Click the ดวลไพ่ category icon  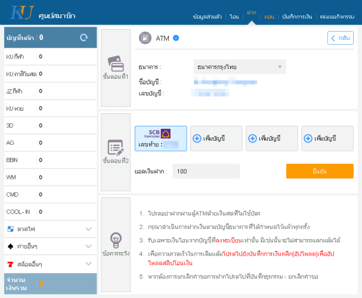(11, 229)
